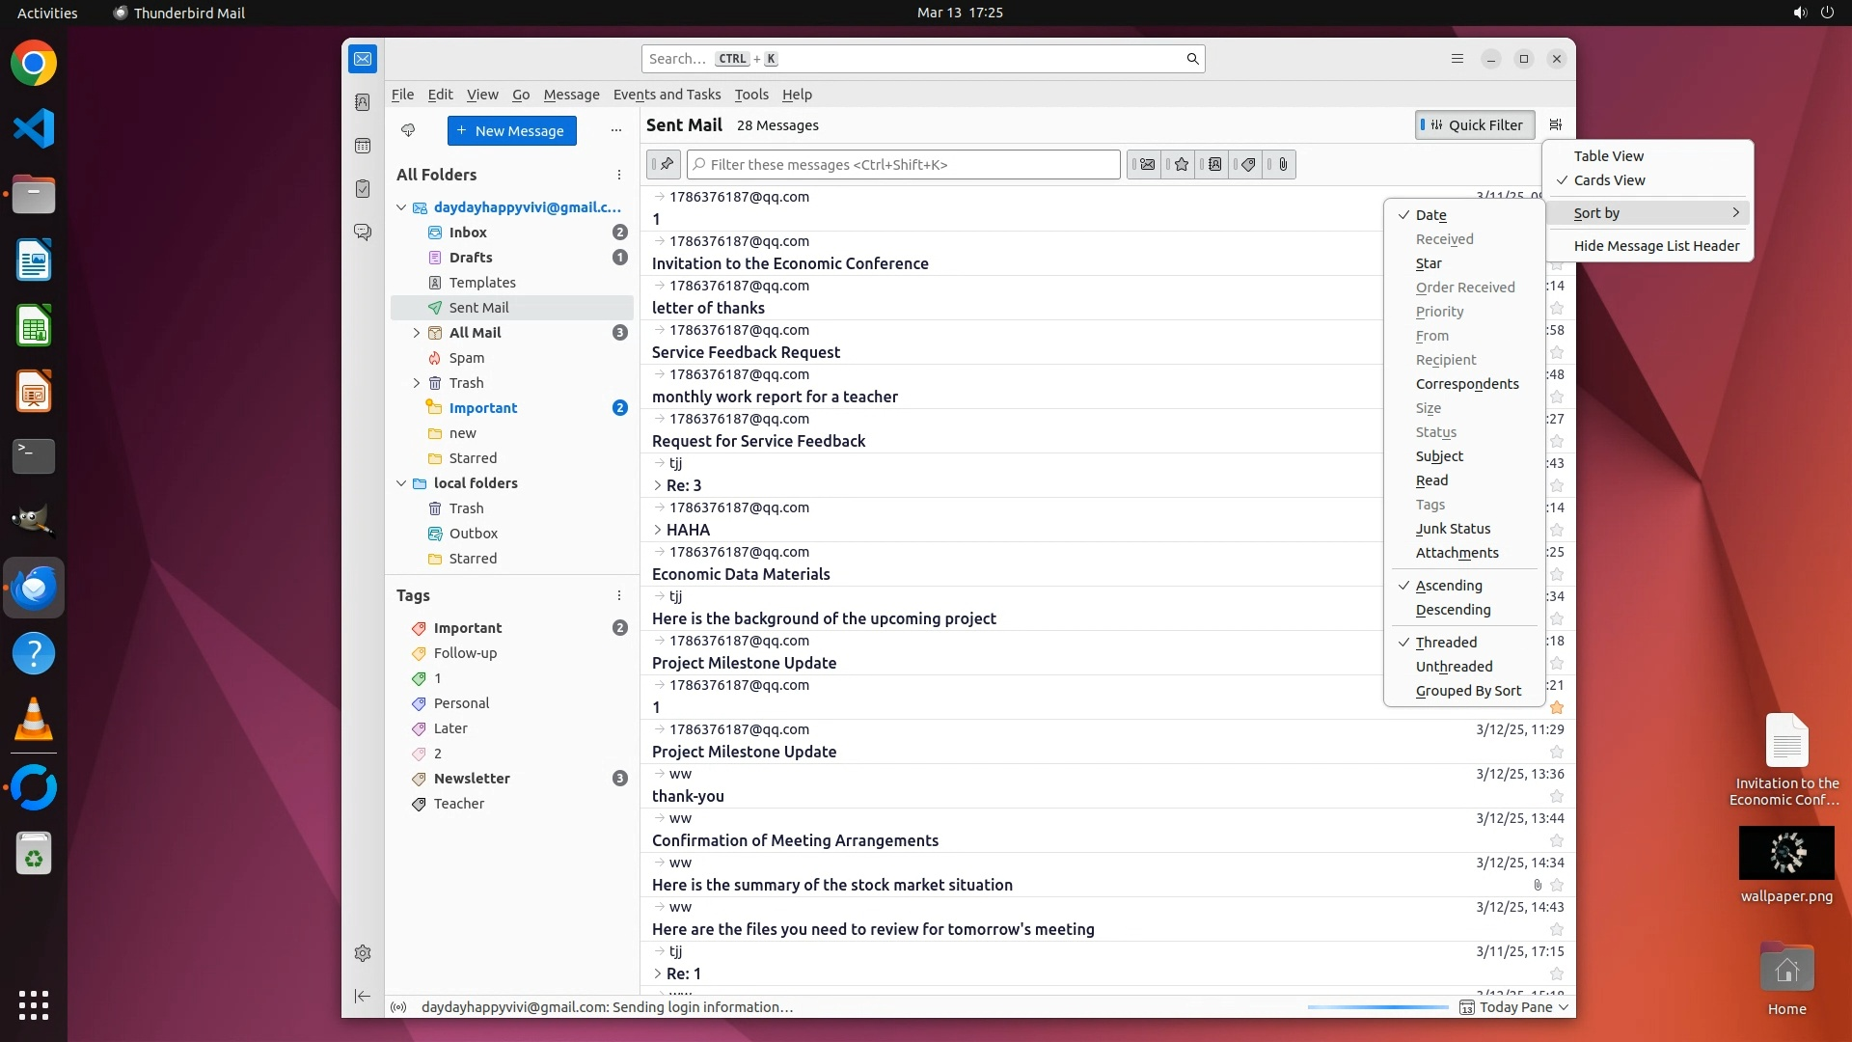Open the Address Book from sidebar
Image resolution: width=1852 pixels, height=1042 pixels.
(x=363, y=102)
